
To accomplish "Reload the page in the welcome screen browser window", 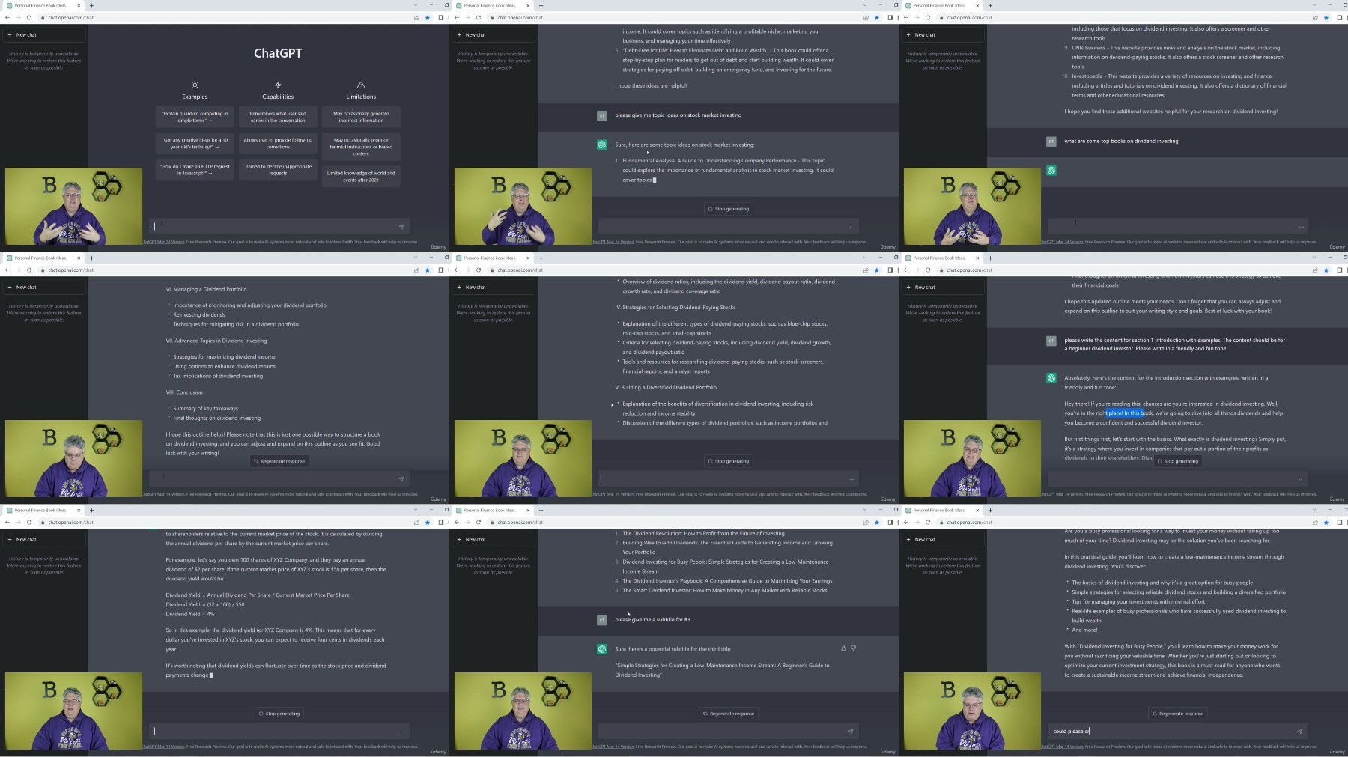I will click(29, 17).
